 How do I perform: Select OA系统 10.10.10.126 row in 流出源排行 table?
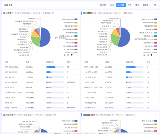[x=120, y=87]
